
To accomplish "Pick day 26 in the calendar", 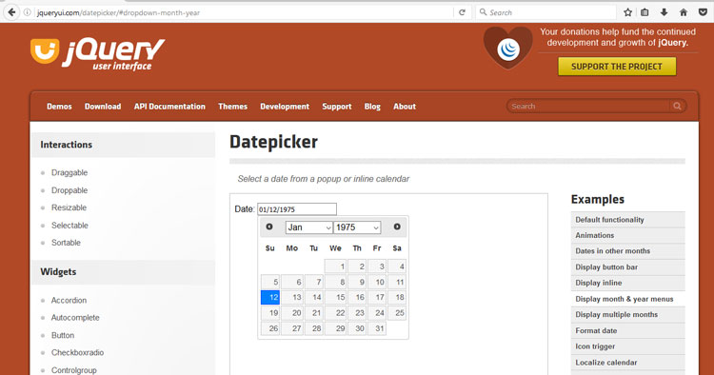I will tap(270, 328).
